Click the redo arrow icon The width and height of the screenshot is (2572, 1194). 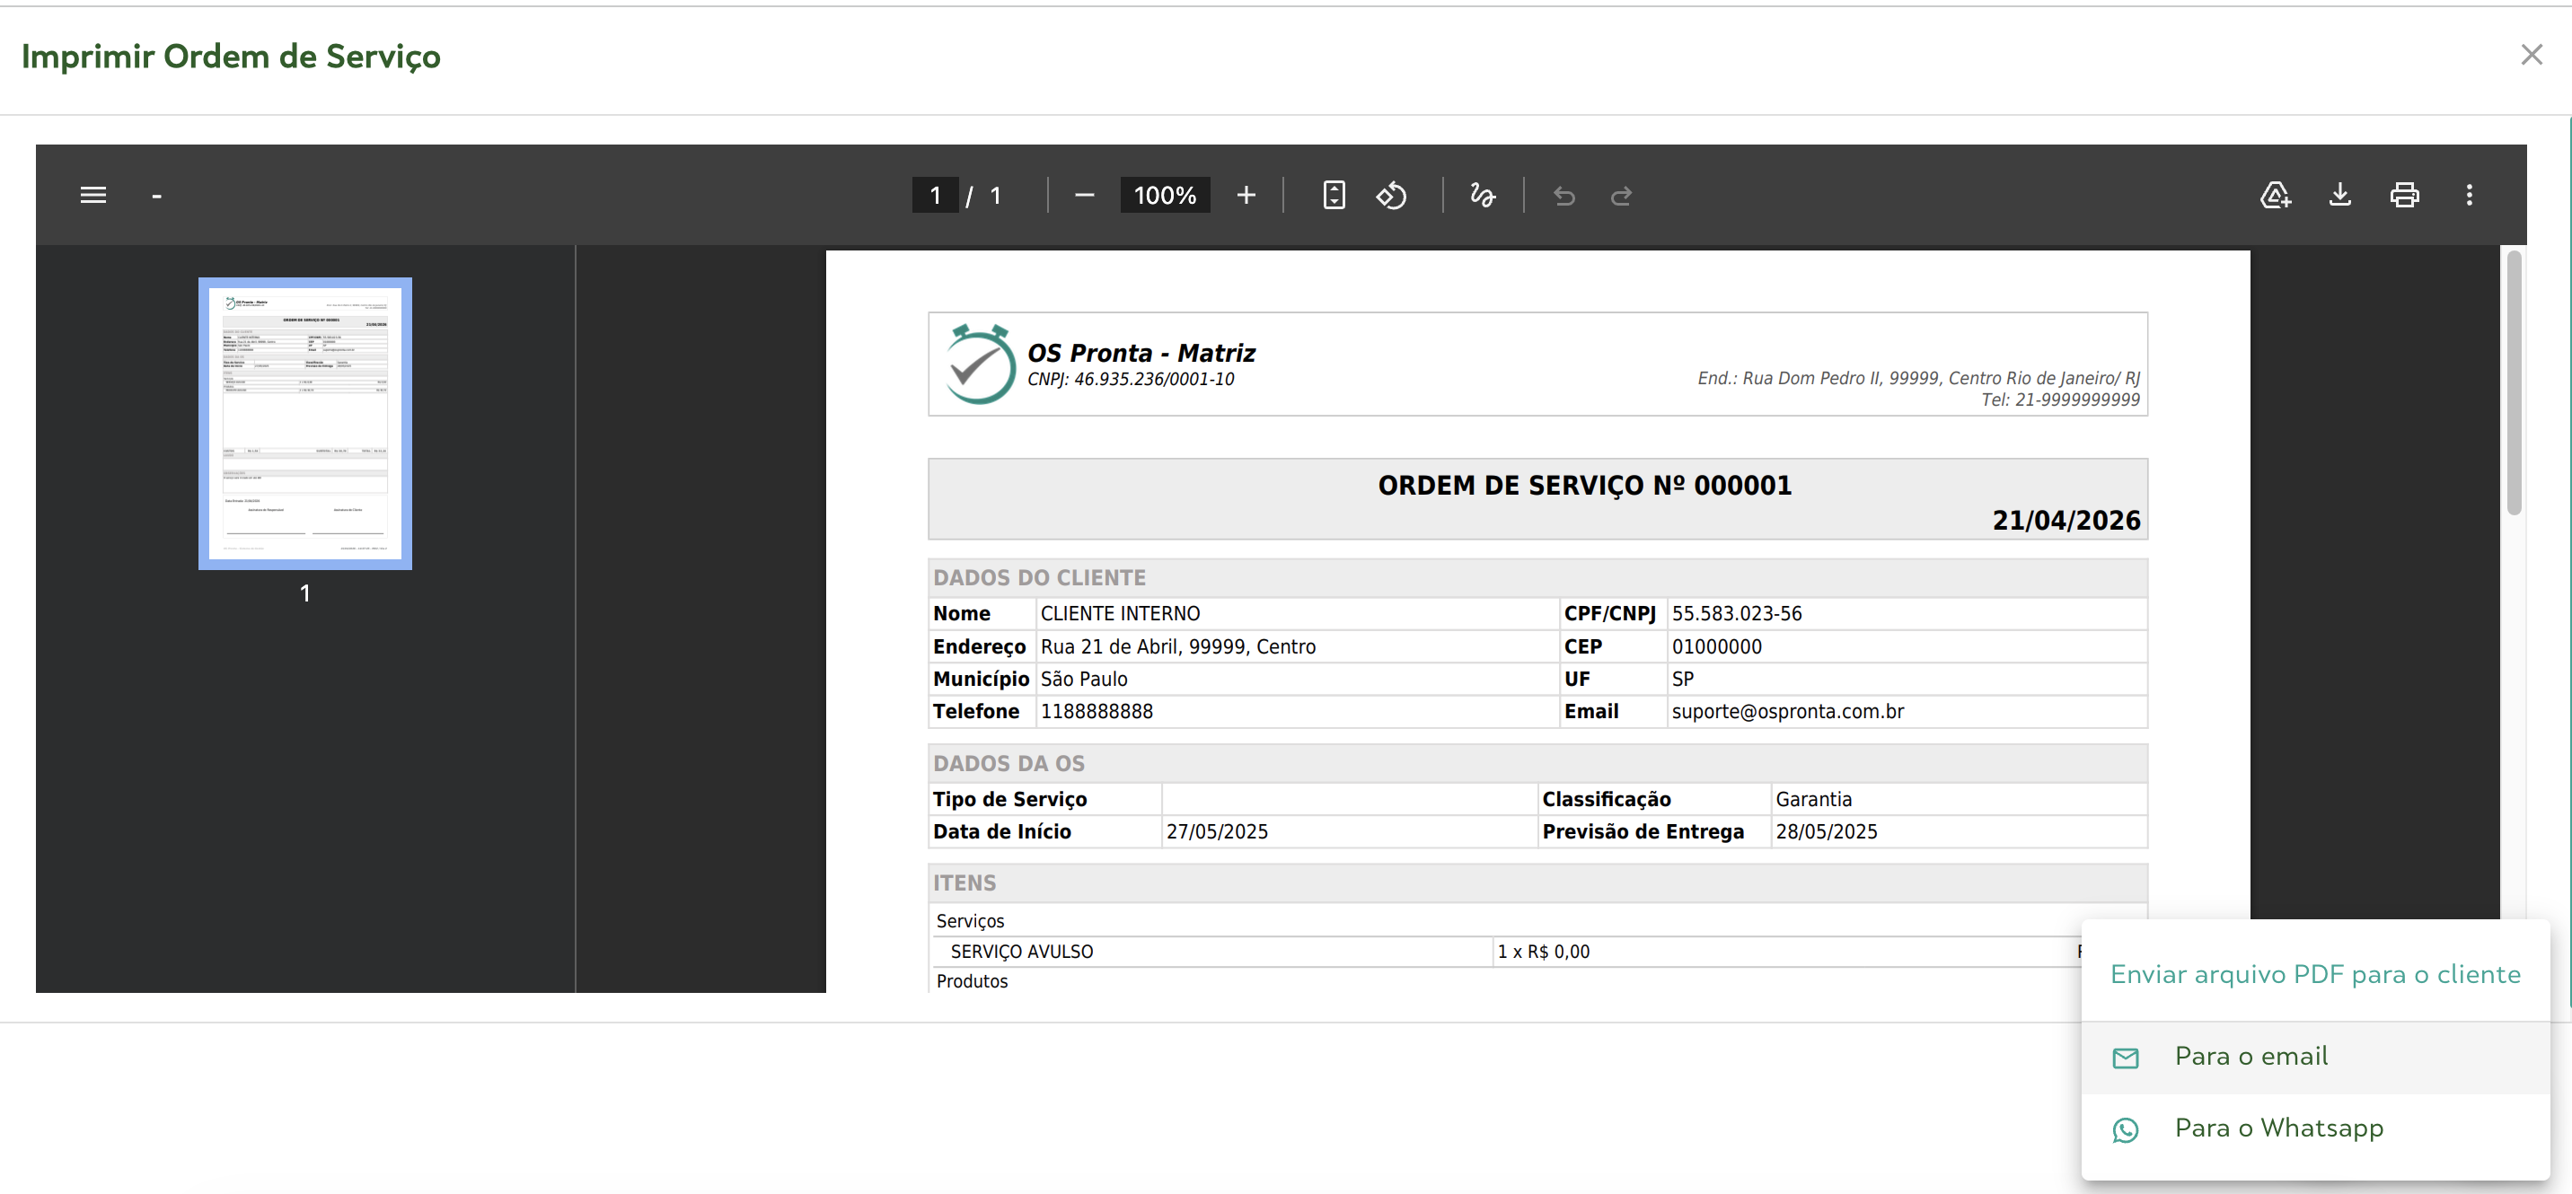1620,196
